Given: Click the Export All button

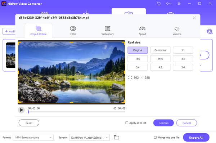Looking at the screenshot, I should click(196, 138).
